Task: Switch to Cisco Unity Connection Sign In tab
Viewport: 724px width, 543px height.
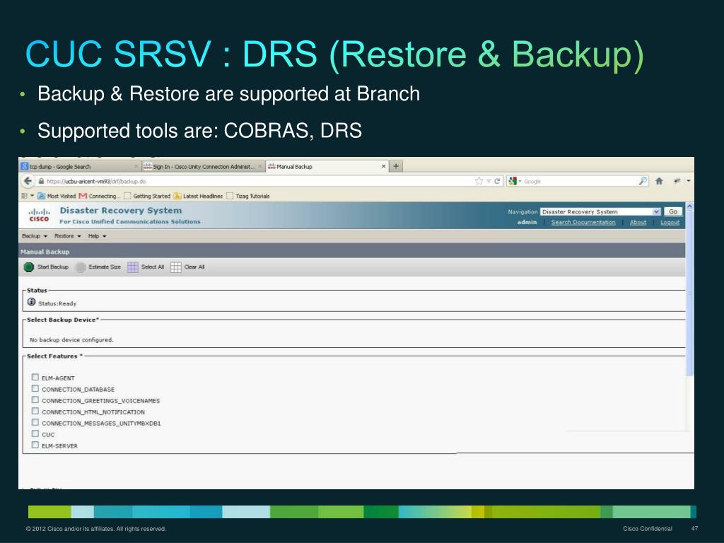Action: [202, 166]
